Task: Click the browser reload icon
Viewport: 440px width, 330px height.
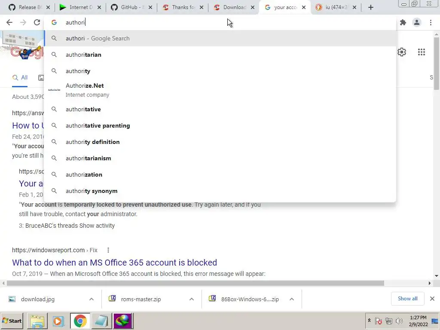Action: 37,22
